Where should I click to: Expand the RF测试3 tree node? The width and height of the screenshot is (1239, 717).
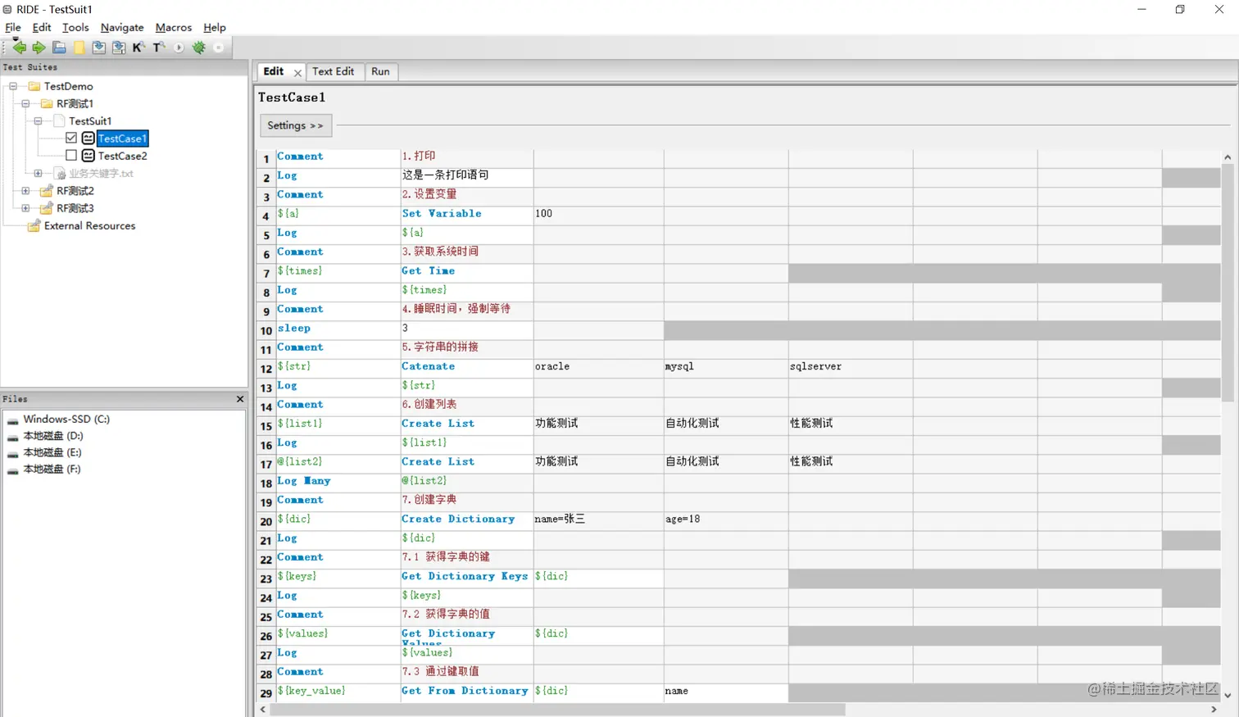click(25, 208)
